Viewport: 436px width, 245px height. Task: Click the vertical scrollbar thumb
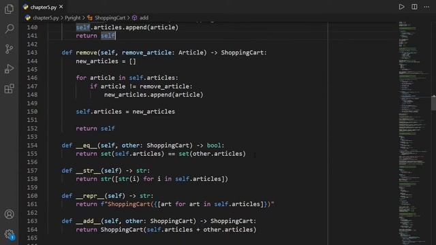click(x=433, y=103)
